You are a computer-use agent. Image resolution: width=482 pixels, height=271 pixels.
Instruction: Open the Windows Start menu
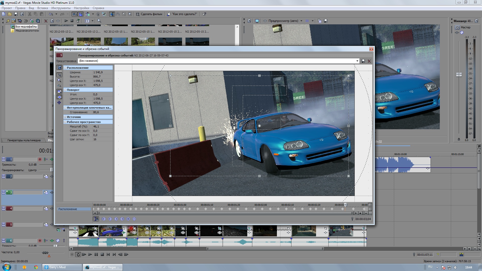[x=7, y=267]
